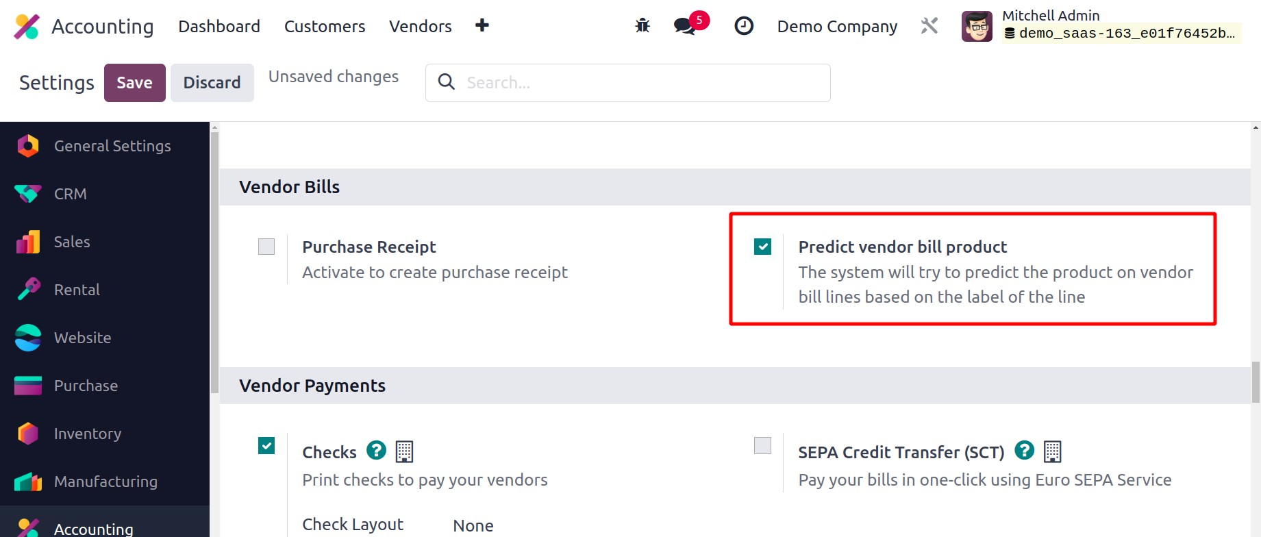Open the Customers menu
Screen dimensions: 1261x537
pos(324,27)
